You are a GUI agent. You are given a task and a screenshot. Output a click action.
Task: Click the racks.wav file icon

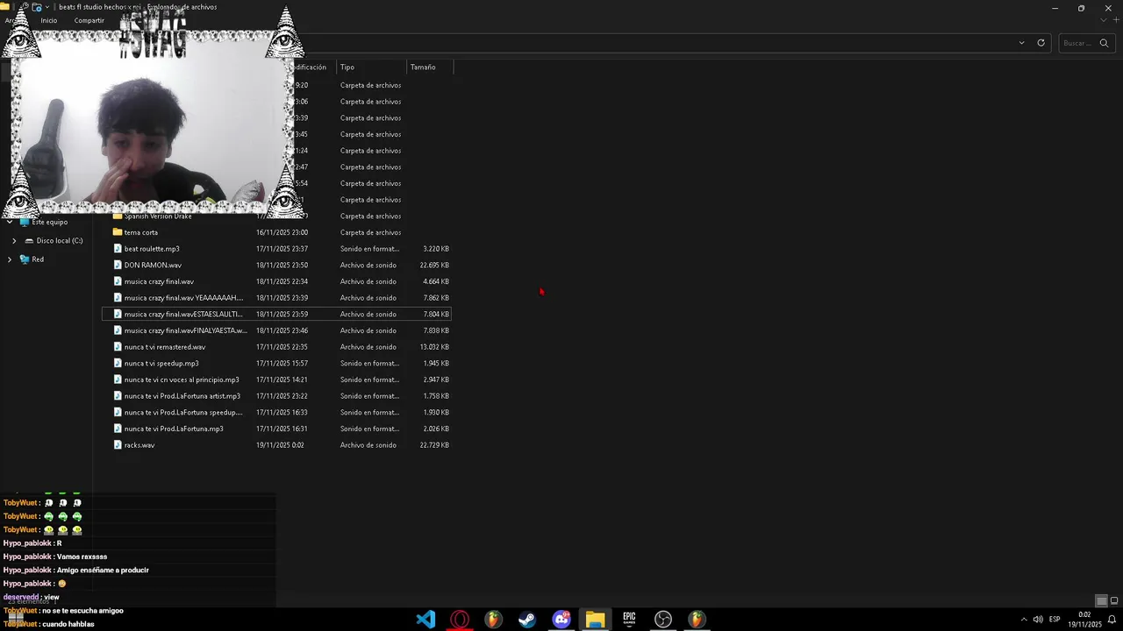118,445
